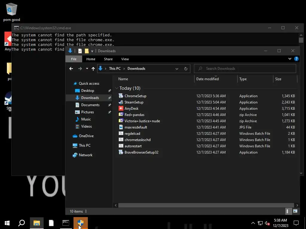Open the customize quick access toolbar dropdown
This screenshot has width=306, height=229.
(x=92, y=51)
